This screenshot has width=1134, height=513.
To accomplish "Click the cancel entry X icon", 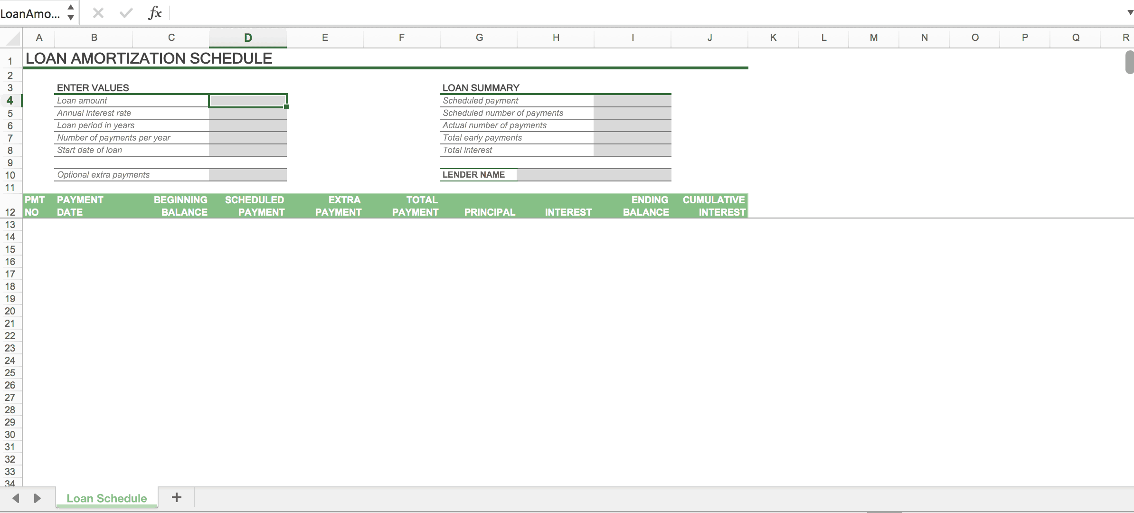I will click(x=98, y=13).
